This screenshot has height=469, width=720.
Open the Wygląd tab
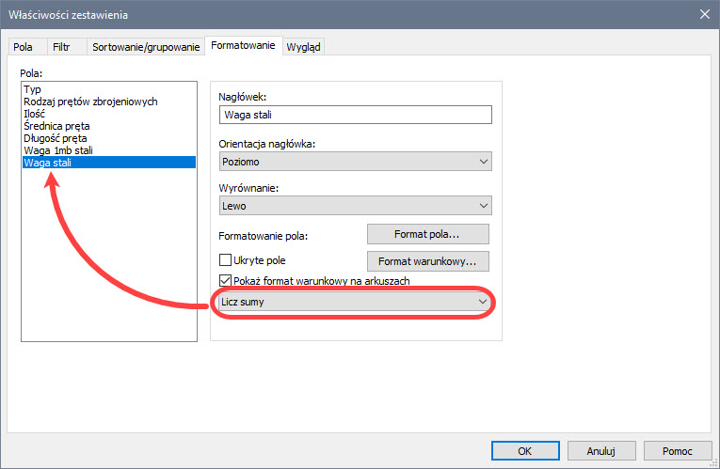coord(304,47)
